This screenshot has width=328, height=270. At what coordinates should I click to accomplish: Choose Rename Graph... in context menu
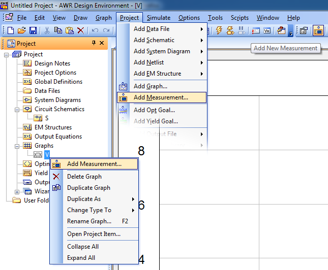(94, 221)
